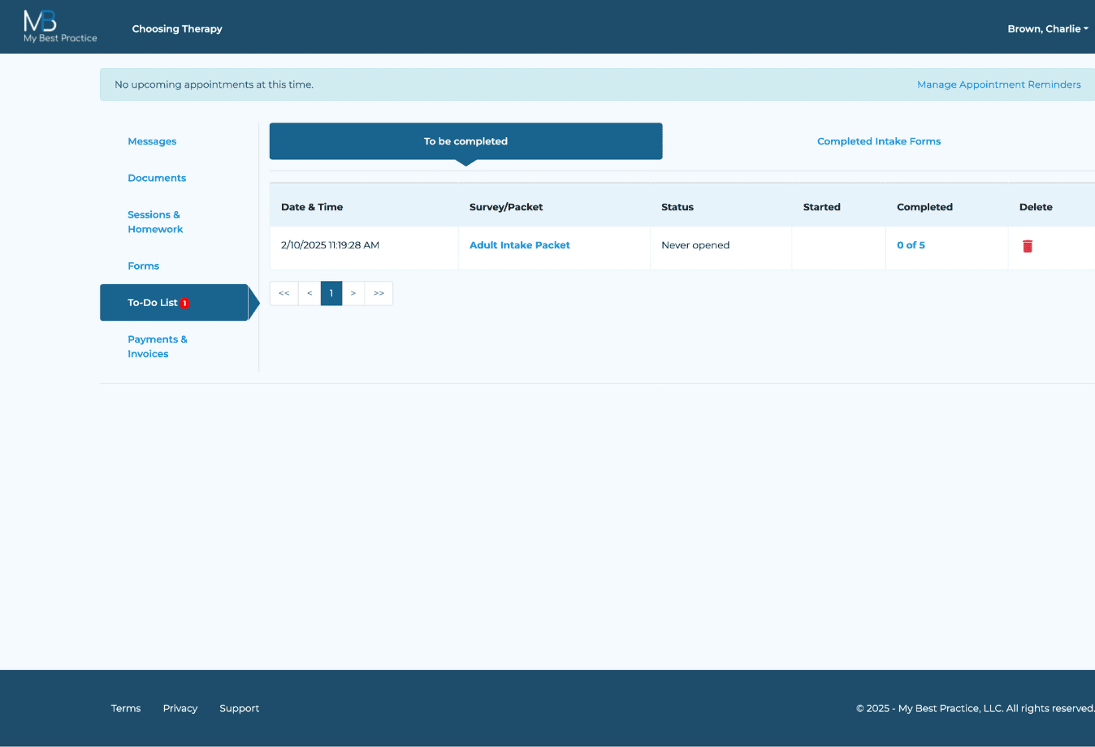Open the Adult Intake Packet link
The image size is (1095, 747).
pos(519,245)
